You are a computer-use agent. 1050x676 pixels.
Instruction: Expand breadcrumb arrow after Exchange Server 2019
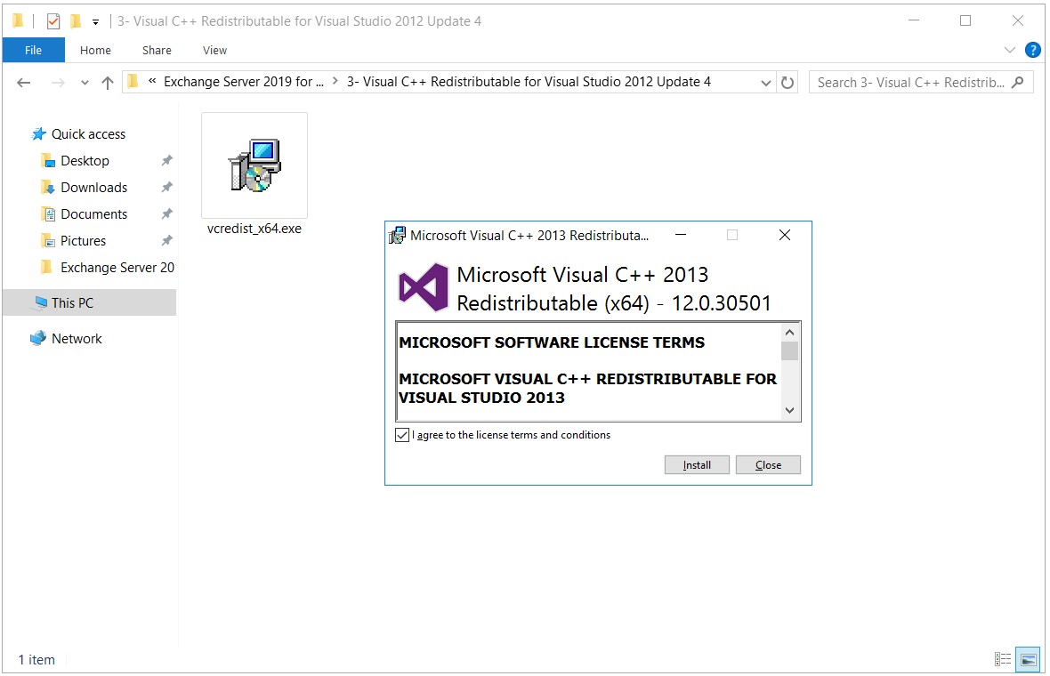(335, 81)
